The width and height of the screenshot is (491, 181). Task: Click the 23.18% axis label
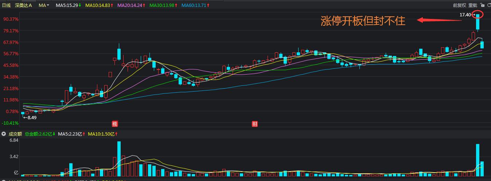11,89
